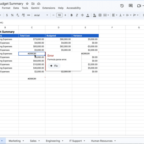Select the #ERROR! cell in Variance column
Screen dimensions: 144x144
(90, 54)
